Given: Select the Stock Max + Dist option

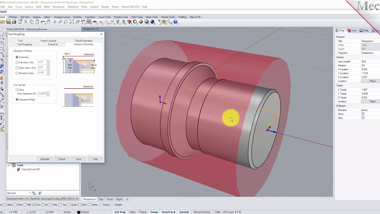Looking at the screenshot, I should (x=17, y=68).
